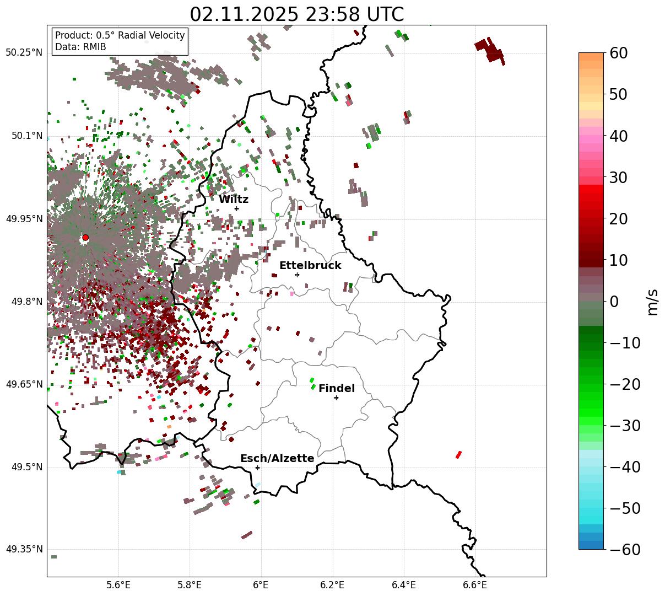Click the m/s colorbar unit label
The image size is (665, 596).
[652, 301]
